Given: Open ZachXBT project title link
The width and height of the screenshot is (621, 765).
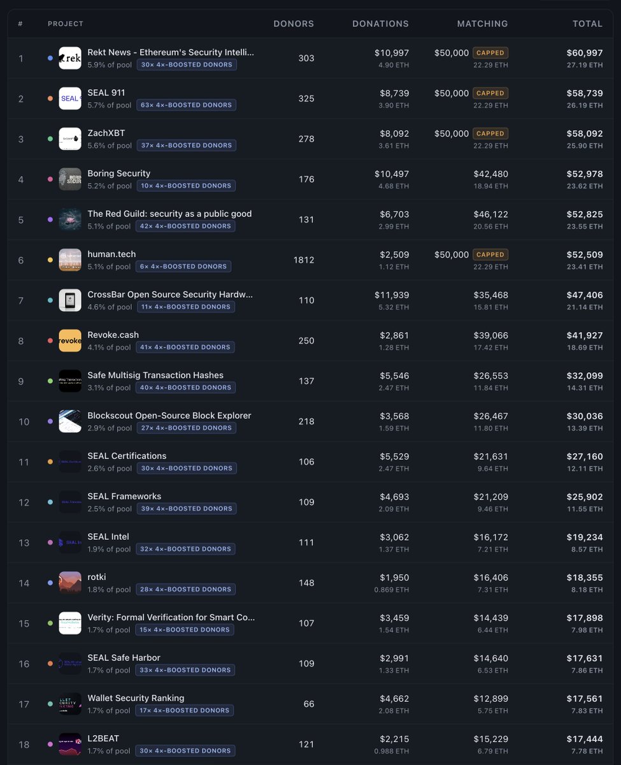Looking at the screenshot, I should [x=106, y=133].
